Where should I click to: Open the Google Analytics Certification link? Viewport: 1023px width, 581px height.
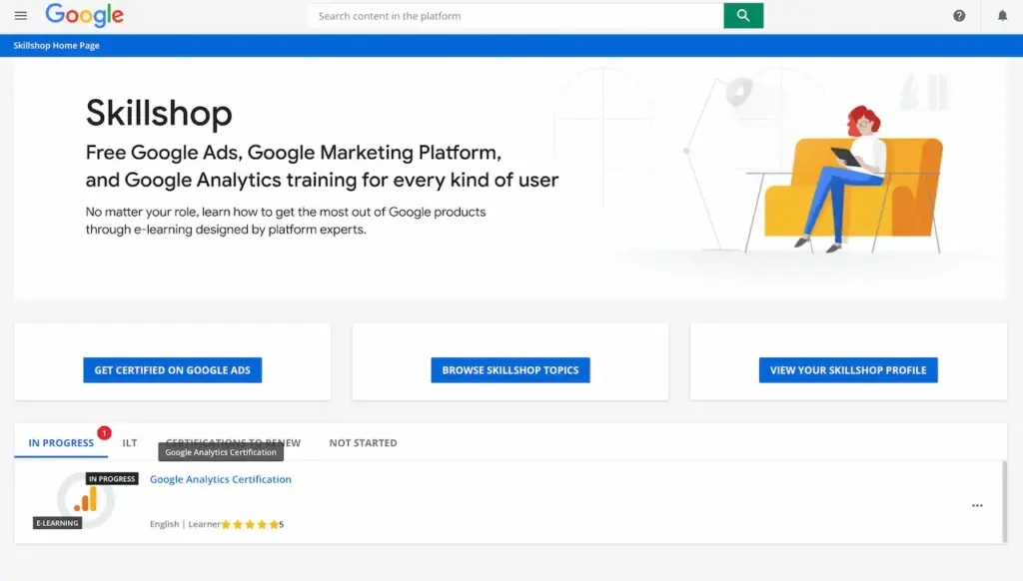pyautogui.click(x=221, y=479)
